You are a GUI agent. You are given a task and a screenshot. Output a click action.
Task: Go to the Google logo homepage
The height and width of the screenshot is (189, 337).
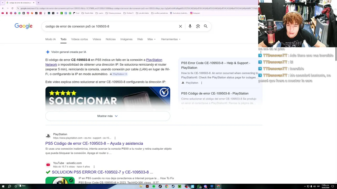point(23,26)
